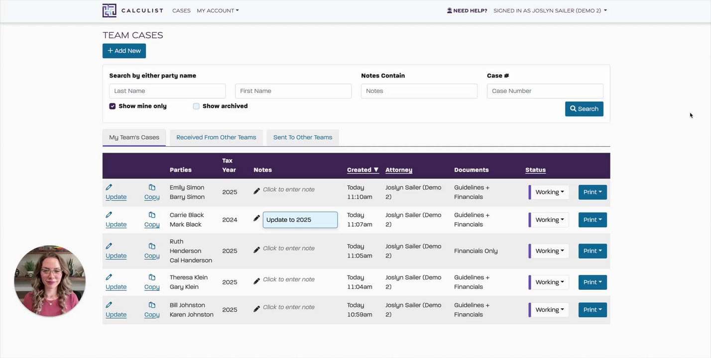711x358 pixels.
Task: Click the Add New button
Action: coord(124,51)
